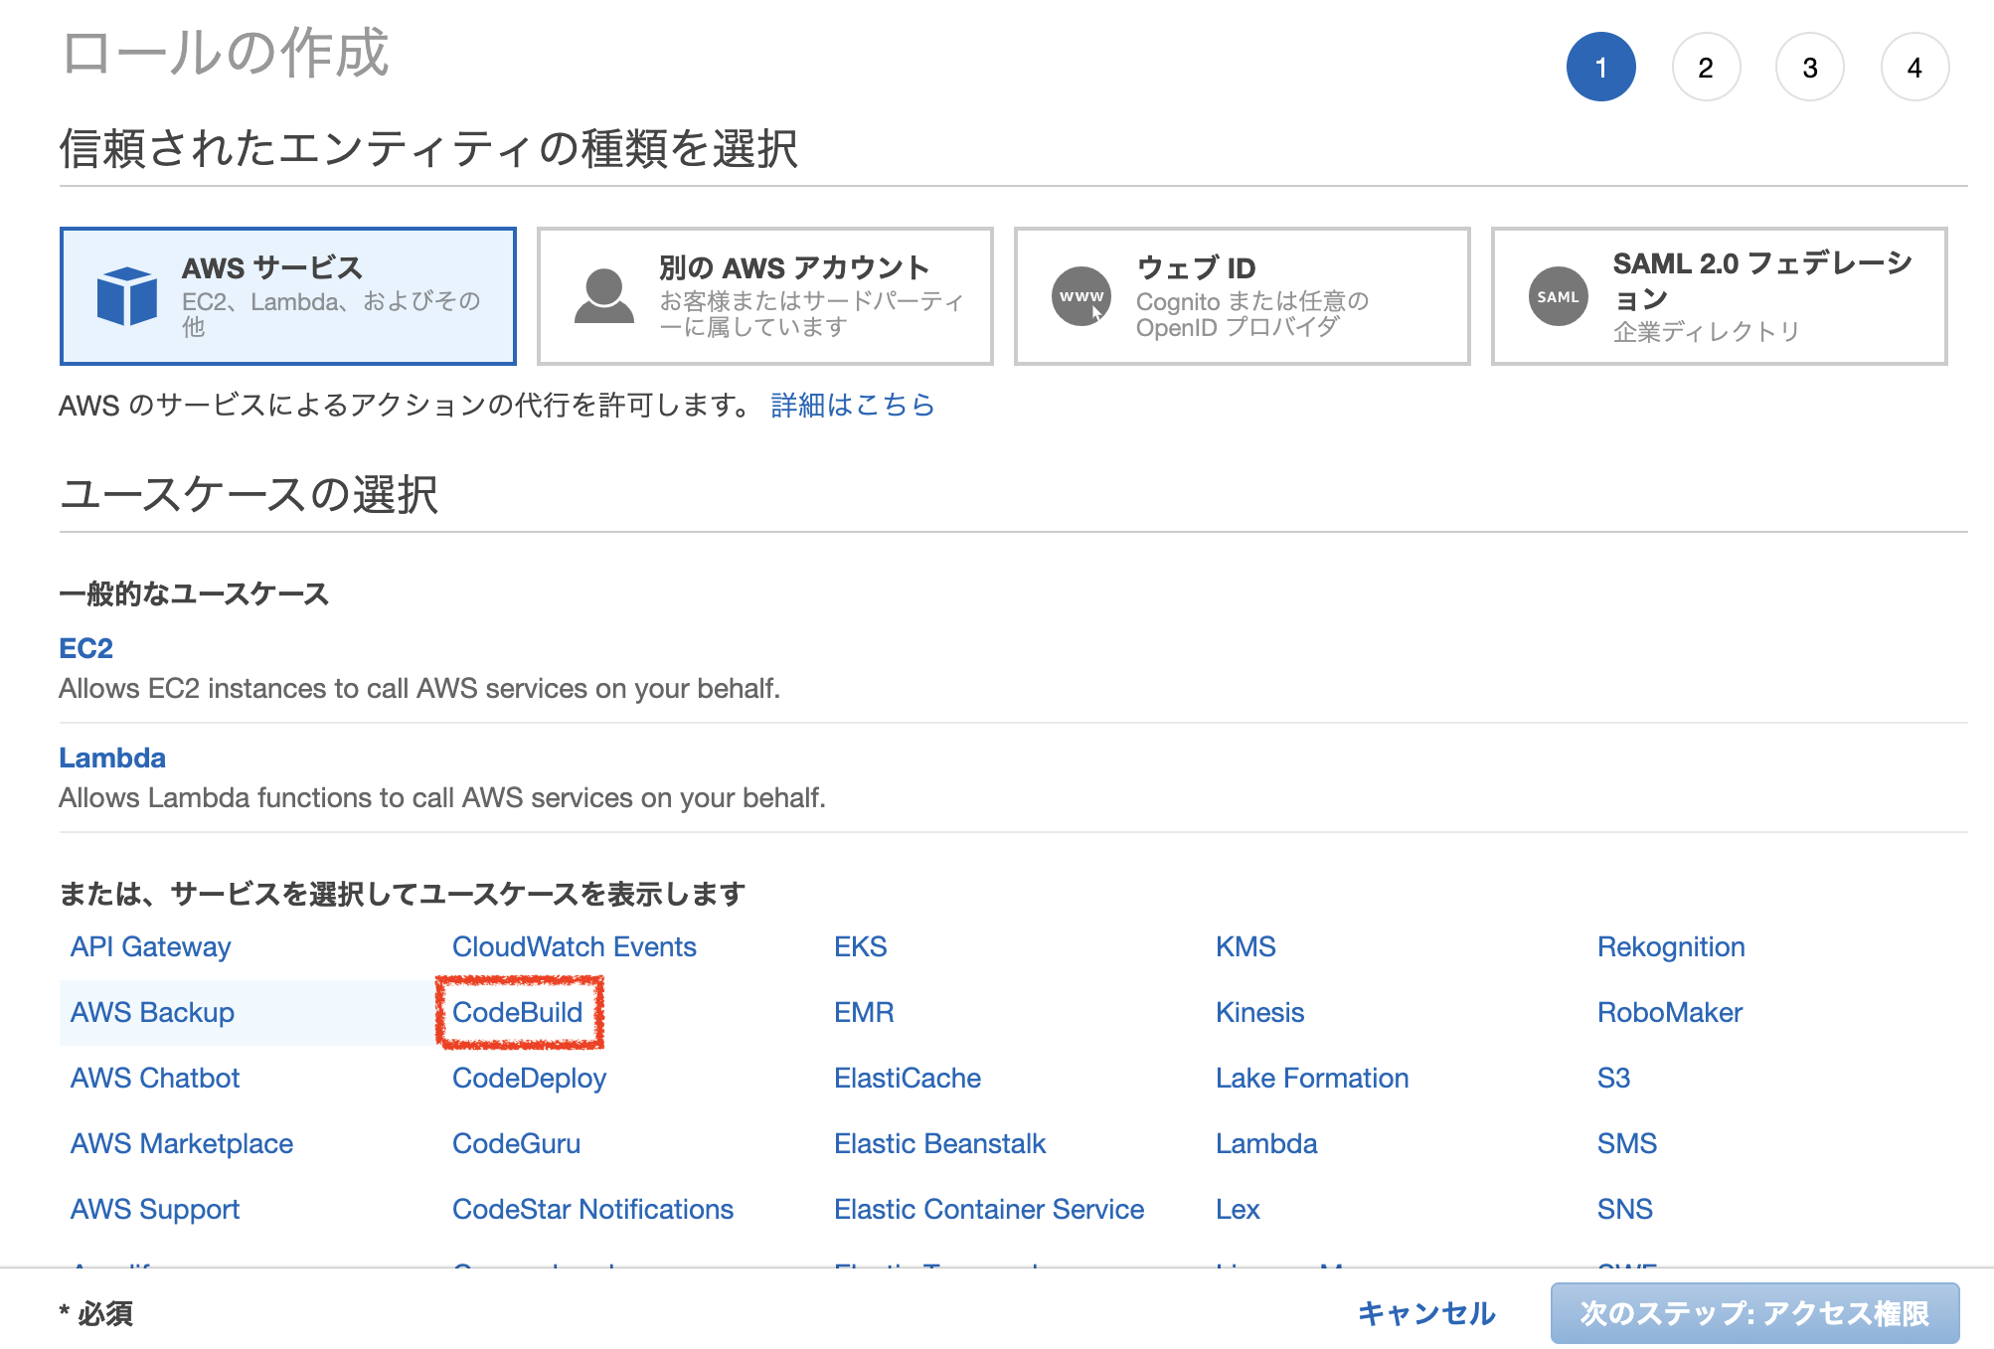Viewport: 1994px width, 1349px height.
Task: Go to step 2 in the wizard
Action: pos(1706,67)
